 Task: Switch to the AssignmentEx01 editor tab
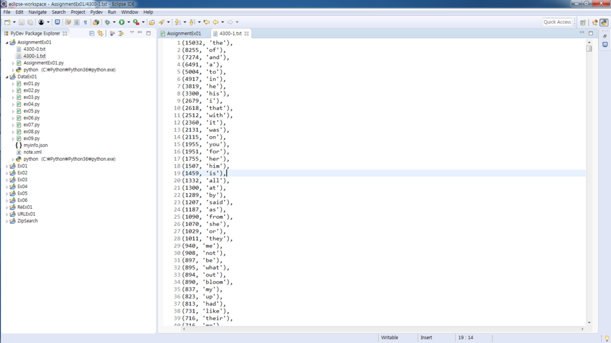pos(183,34)
